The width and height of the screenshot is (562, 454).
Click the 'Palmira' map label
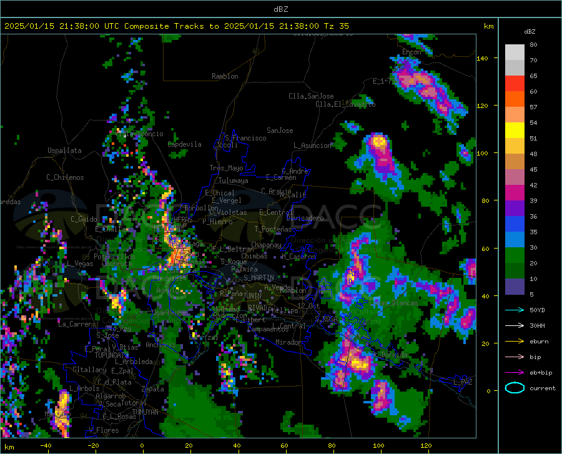[244, 269]
